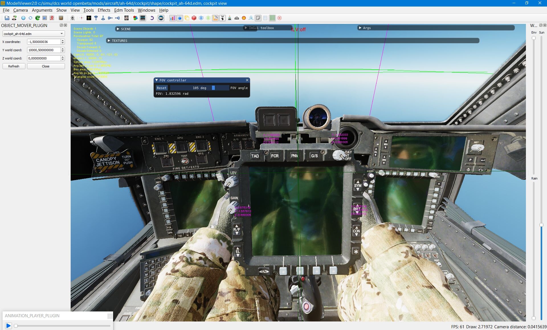Collapse the FOV controller window
The width and height of the screenshot is (547, 330).
pos(156,80)
